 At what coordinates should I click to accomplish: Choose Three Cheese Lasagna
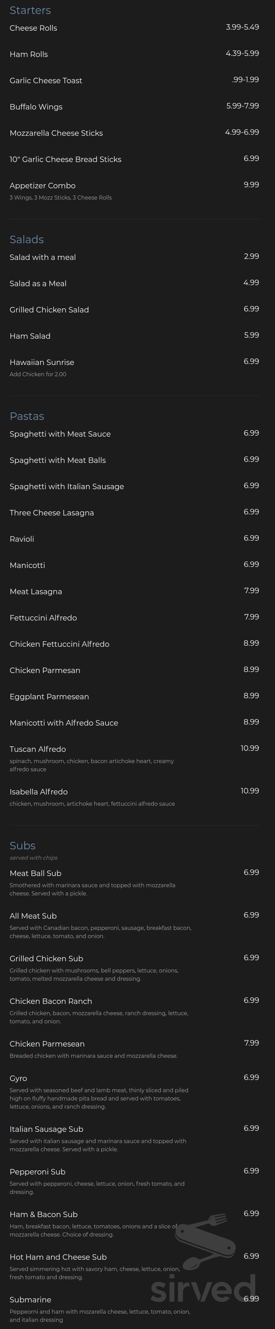tap(52, 513)
